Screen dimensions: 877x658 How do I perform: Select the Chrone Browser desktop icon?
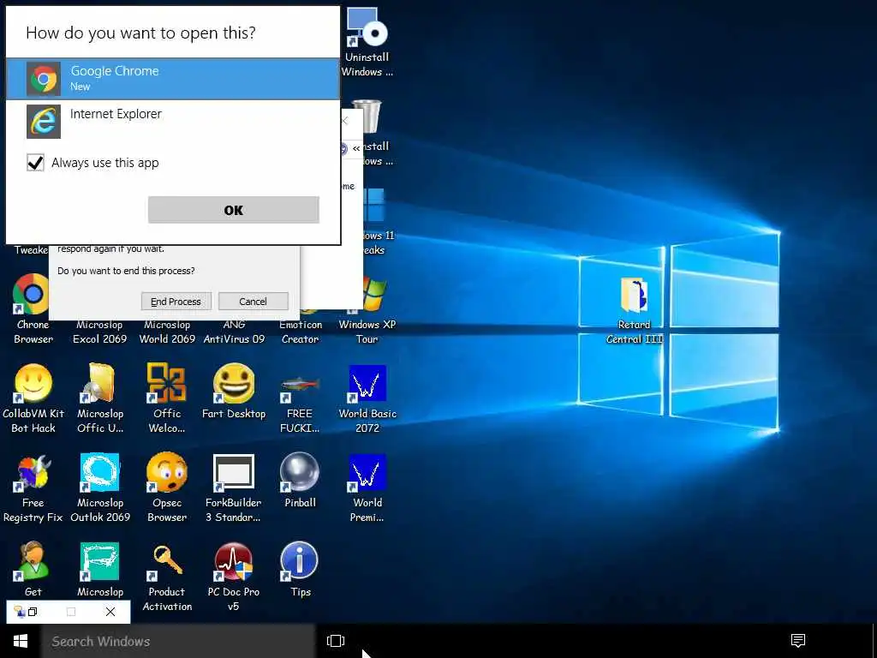[x=33, y=308]
